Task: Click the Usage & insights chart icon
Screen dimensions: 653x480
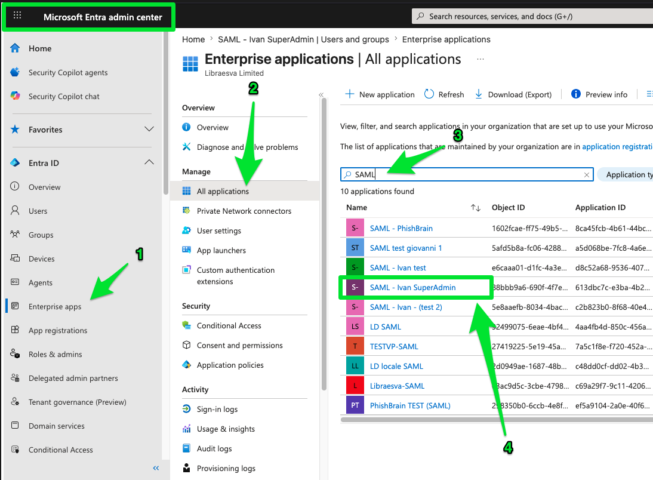Action: click(187, 428)
